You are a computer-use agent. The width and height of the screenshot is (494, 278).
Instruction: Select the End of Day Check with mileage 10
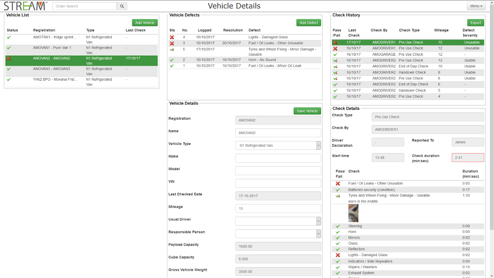(x=408, y=66)
